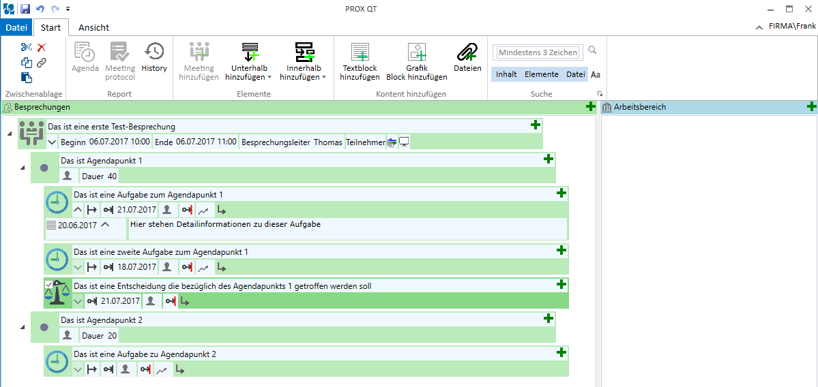Click the start arrow icon in zweite Aufgabe
Screen dimensions: 818x387
(92, 267)
